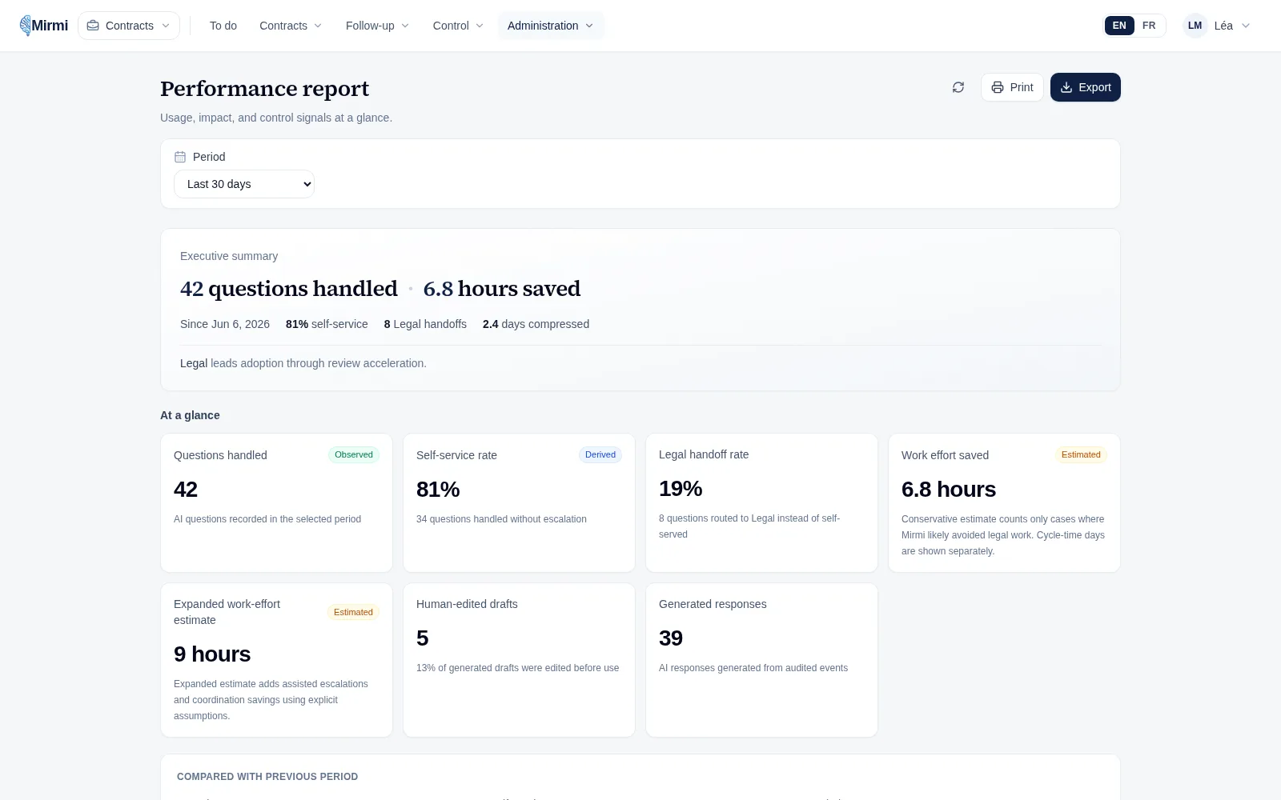This screenshot has height=800, width=1281.
Task: Click the 34 questions handled without escalation text
Action: pyautogui.click(x=501, y=519)
